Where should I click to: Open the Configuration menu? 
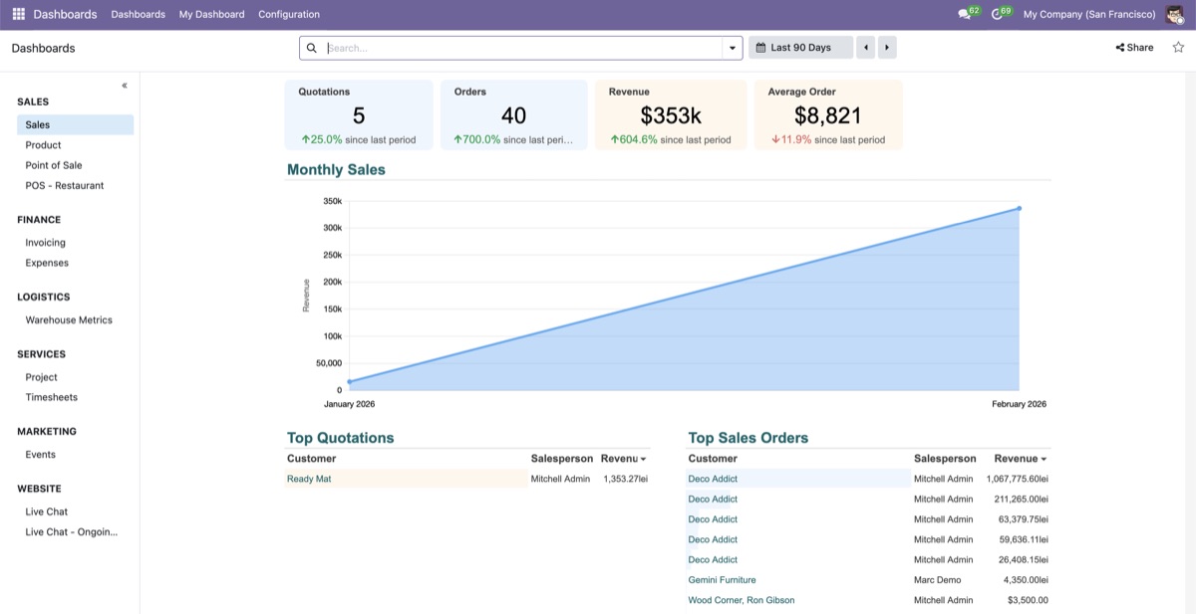tap(289, 14)
